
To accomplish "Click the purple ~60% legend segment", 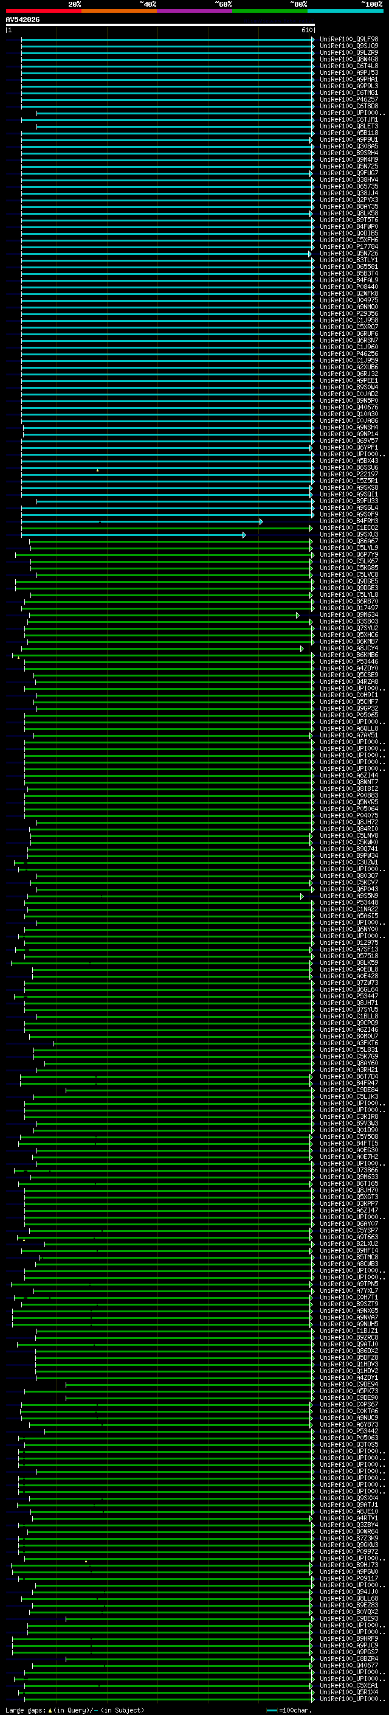I will click(195, 11).
